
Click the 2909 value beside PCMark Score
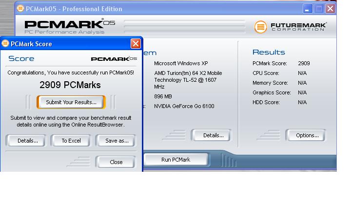(x=304, y=63)
